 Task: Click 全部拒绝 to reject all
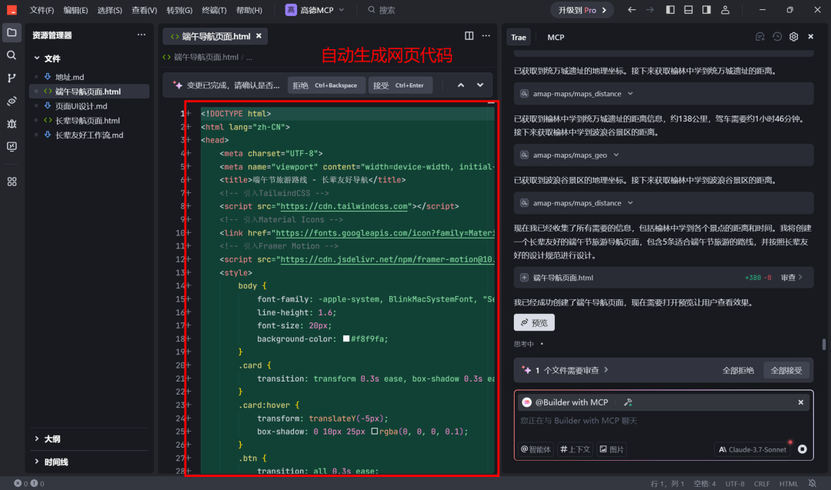point(738,370)
